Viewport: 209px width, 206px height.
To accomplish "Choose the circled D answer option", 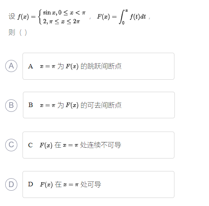I will [11, 184].
